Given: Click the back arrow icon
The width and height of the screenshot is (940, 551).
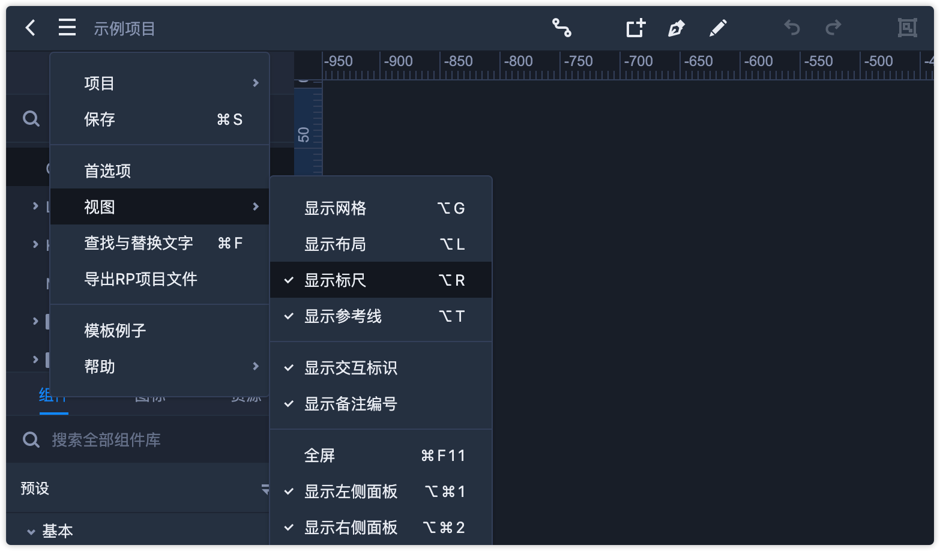Looking at the screenshot, I should pyautogui.click(x=31, y=28).
